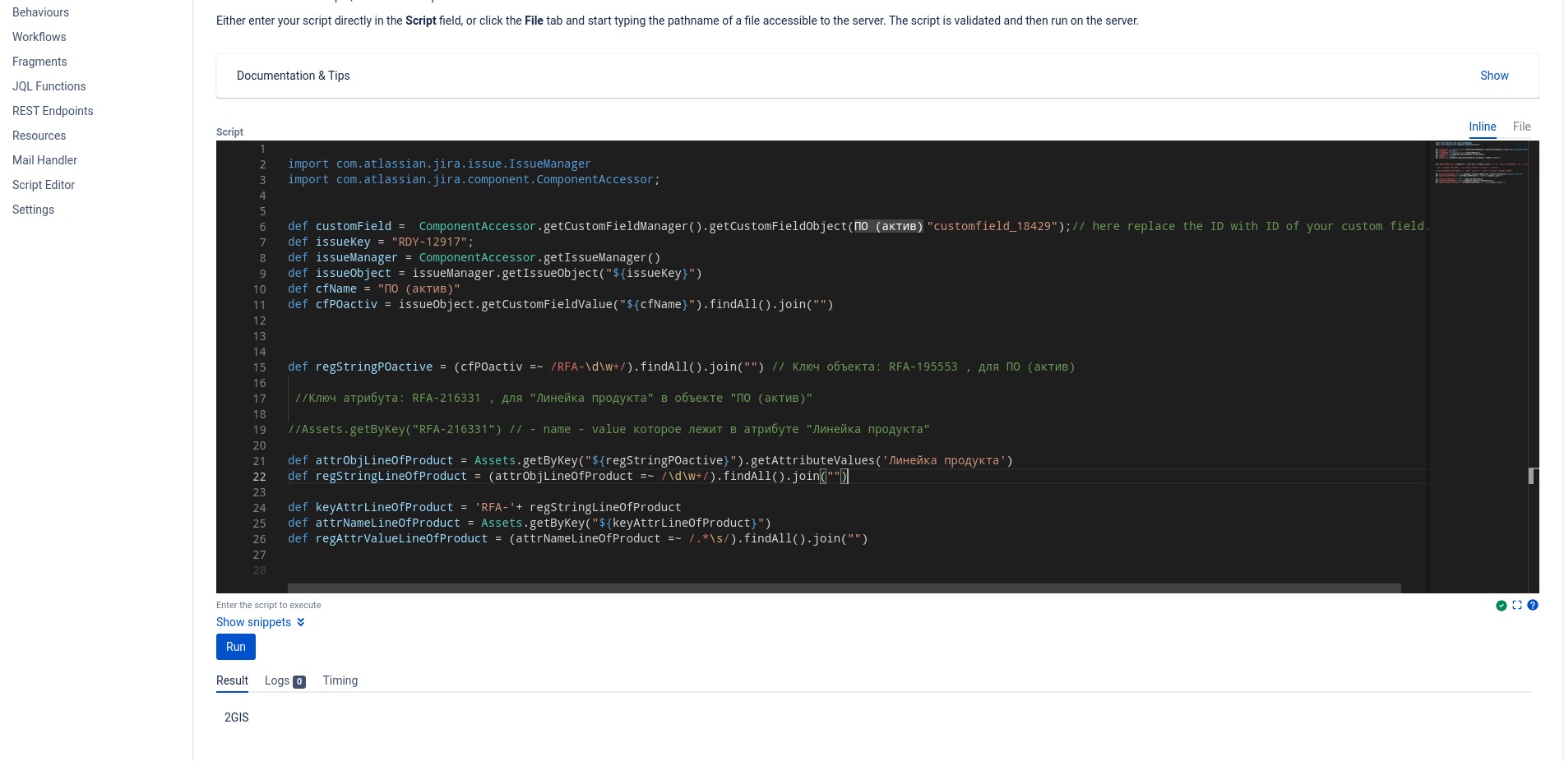Viewport: 1564px width, 761px height.
Task: Click line number 22 in gutter
Action: point(259,477)
